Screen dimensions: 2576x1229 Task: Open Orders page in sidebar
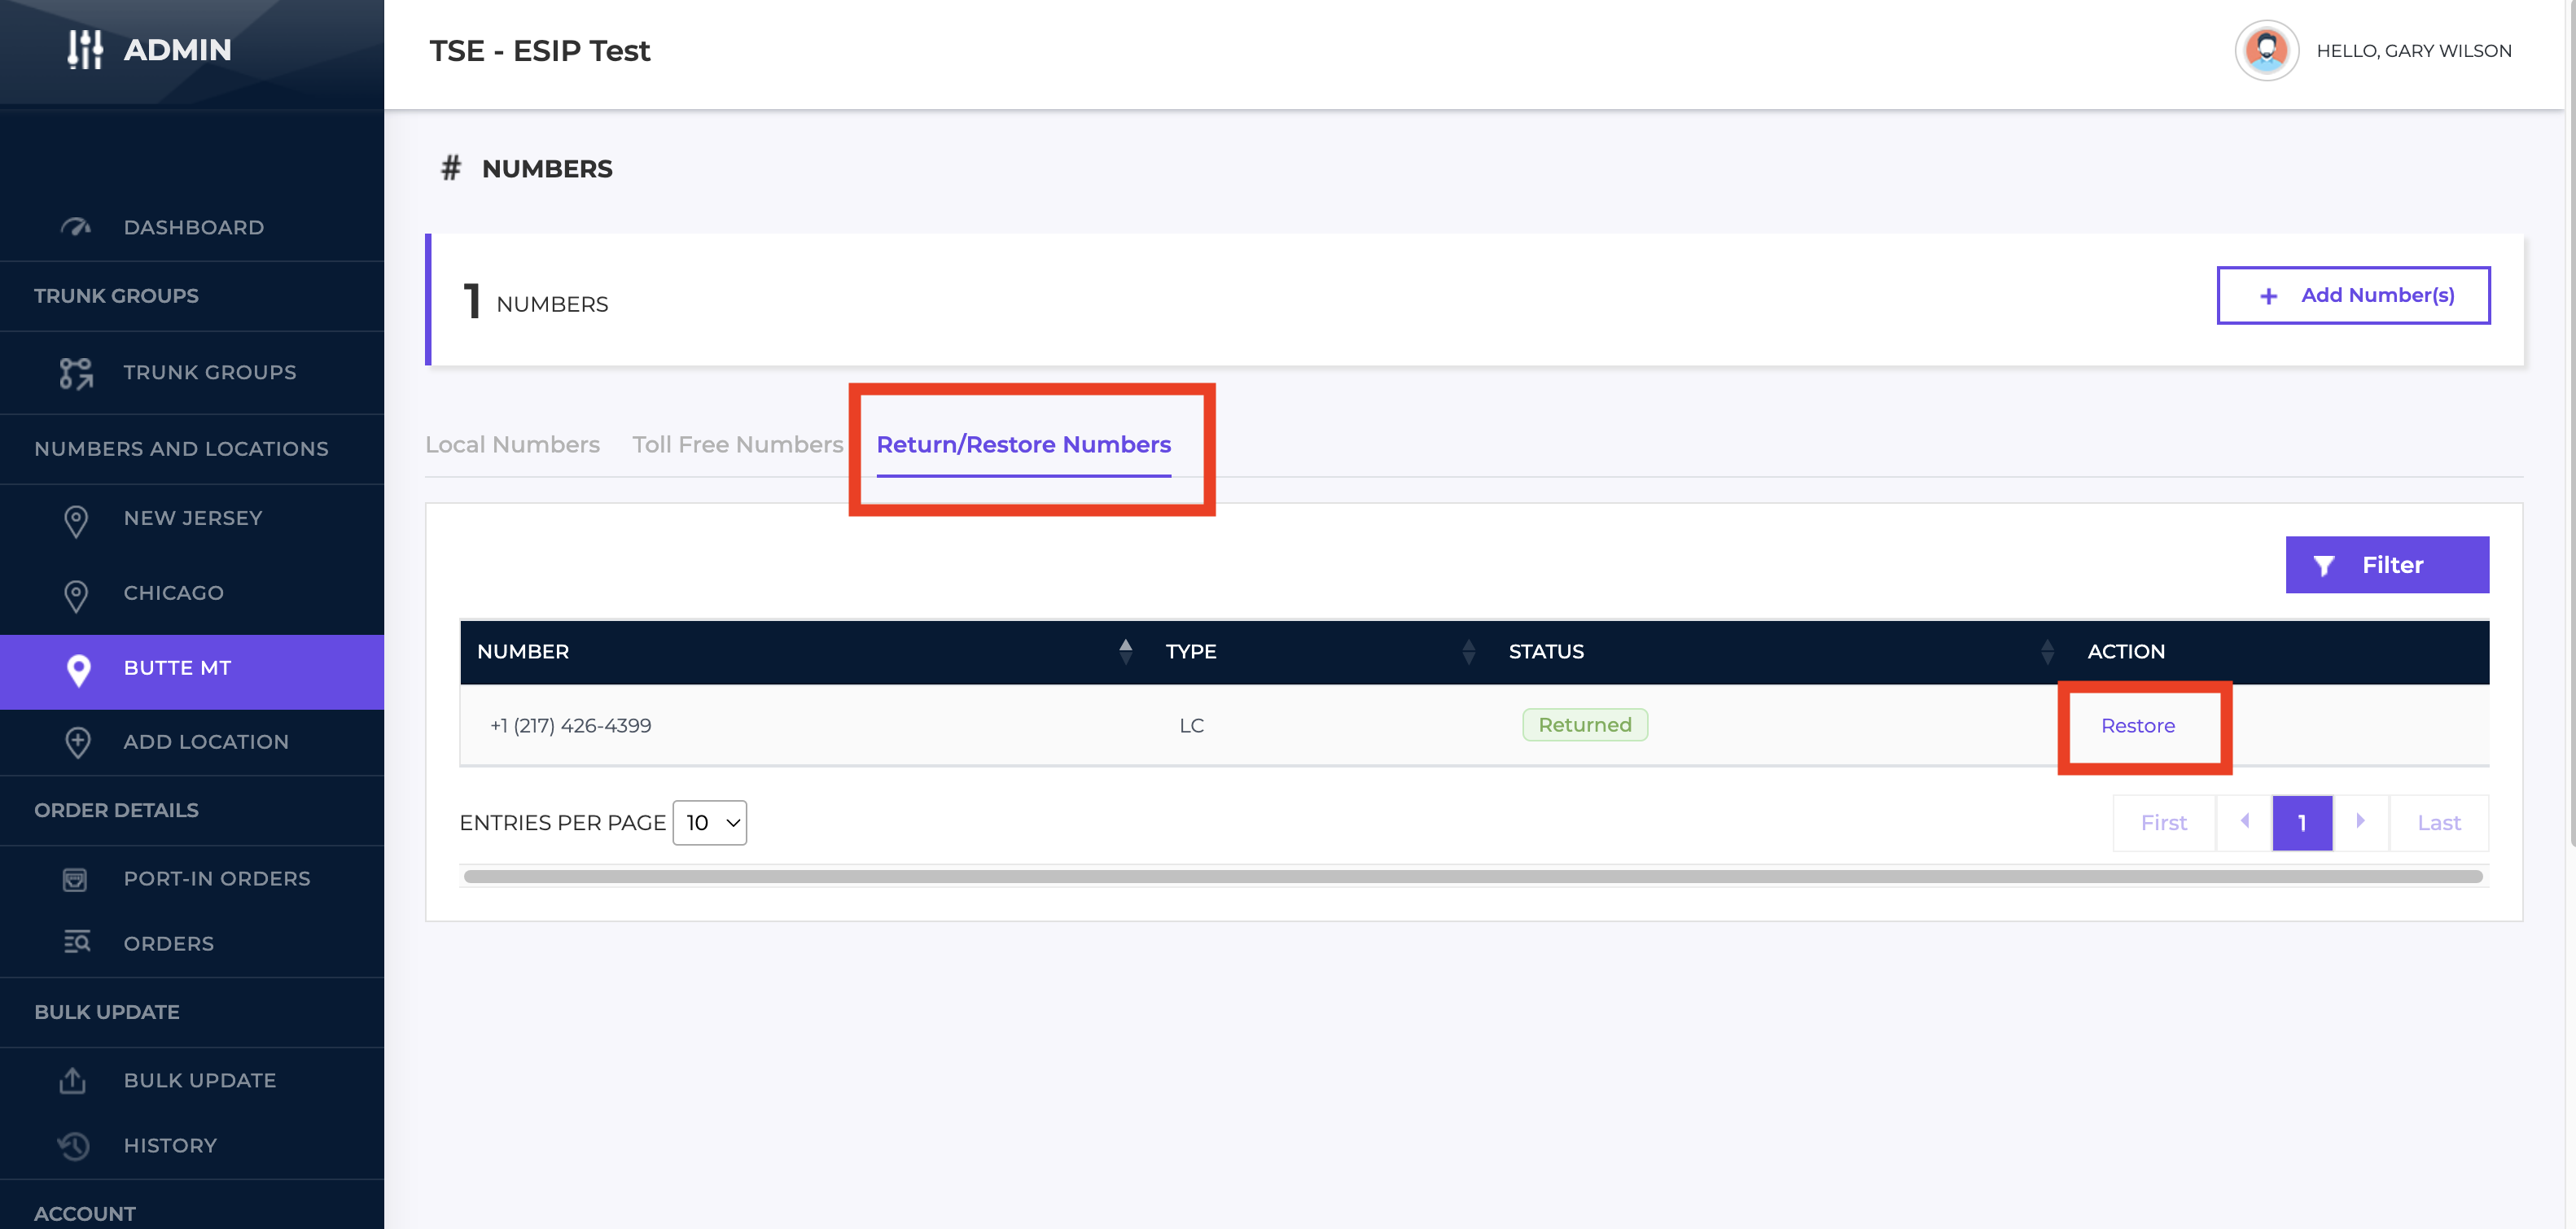(192, 943)
